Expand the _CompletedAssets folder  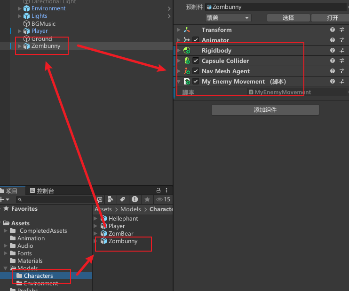6,231
